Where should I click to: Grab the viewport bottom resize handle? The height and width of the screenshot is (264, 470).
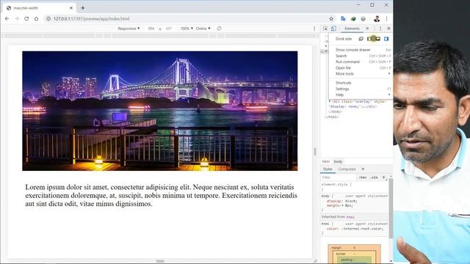coord(160,261)
